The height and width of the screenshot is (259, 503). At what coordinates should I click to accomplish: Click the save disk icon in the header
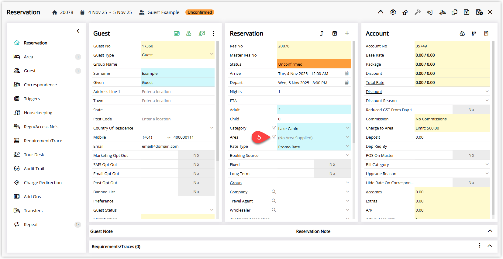tap(467, 12)
